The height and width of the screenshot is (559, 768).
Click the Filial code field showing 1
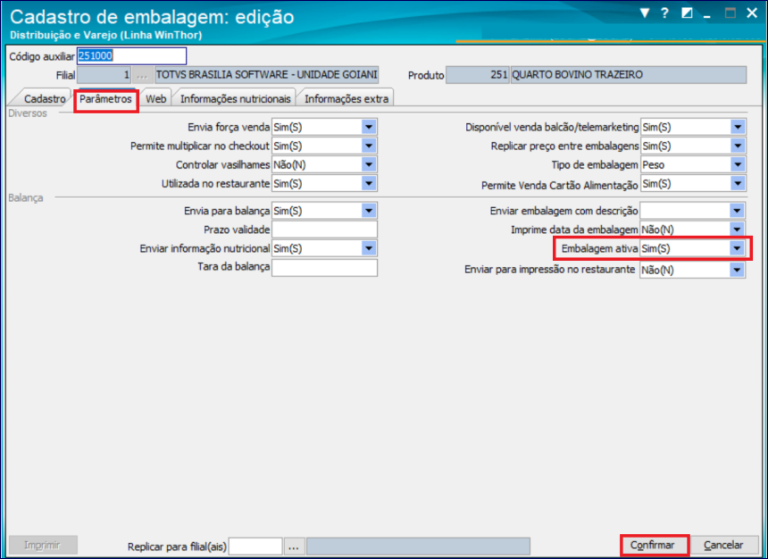104,75
